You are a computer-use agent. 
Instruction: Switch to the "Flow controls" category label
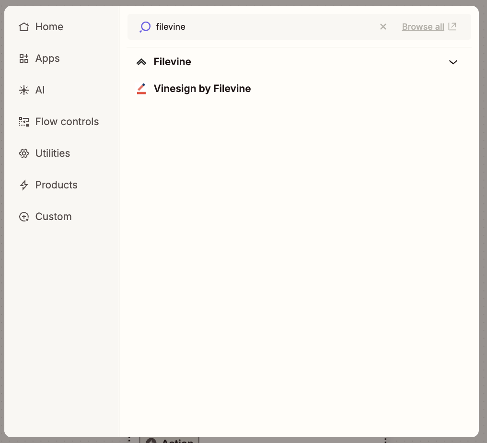coord(67,122)
